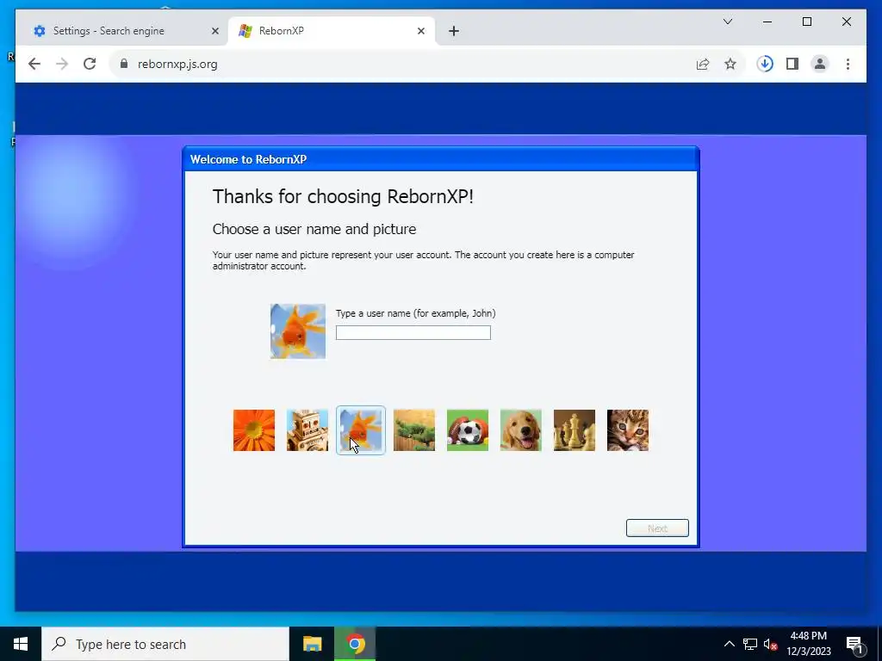This screenshot has height=661, width=882.
Task: Pick the chess pieces account picture
Action: 575,430
